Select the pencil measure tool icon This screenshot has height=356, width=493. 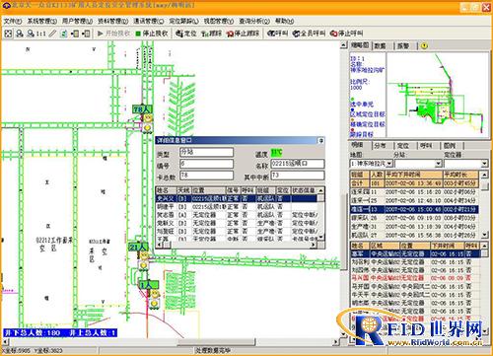(x=52, y=34)
